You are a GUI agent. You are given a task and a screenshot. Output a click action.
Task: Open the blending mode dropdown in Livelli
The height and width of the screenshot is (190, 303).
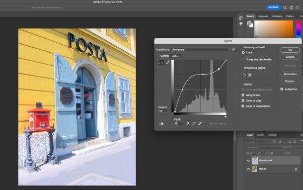(263, 147)
